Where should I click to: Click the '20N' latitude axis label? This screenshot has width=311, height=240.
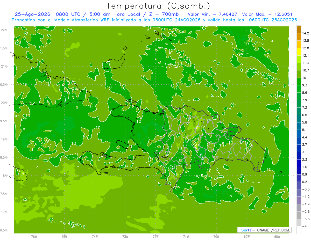point(4,103)
